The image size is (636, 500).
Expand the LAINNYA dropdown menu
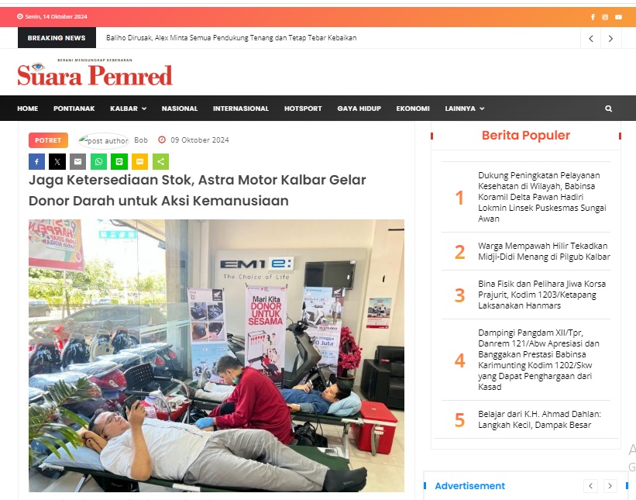point(465,109)
